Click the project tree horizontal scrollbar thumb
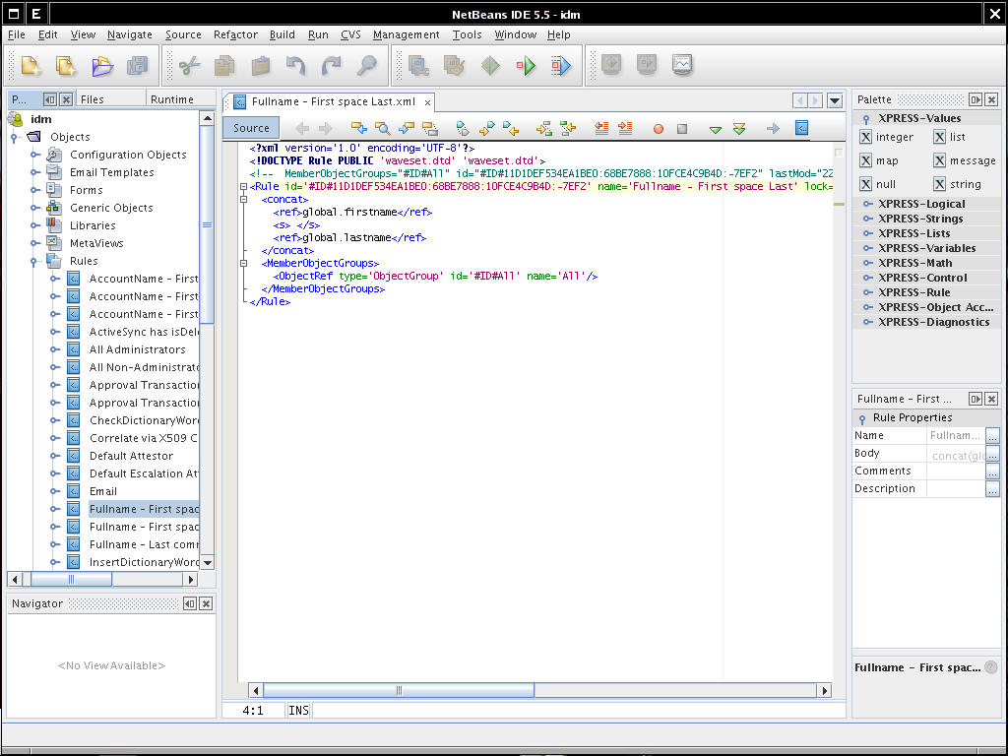Image resolution: width=1008 pixels, height=756 pixels. pyautogui.click(x=71, y=579)
